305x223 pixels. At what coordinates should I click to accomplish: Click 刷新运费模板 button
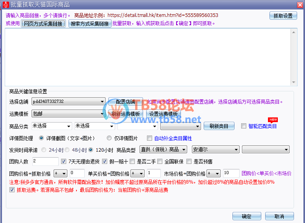point(125,114)
